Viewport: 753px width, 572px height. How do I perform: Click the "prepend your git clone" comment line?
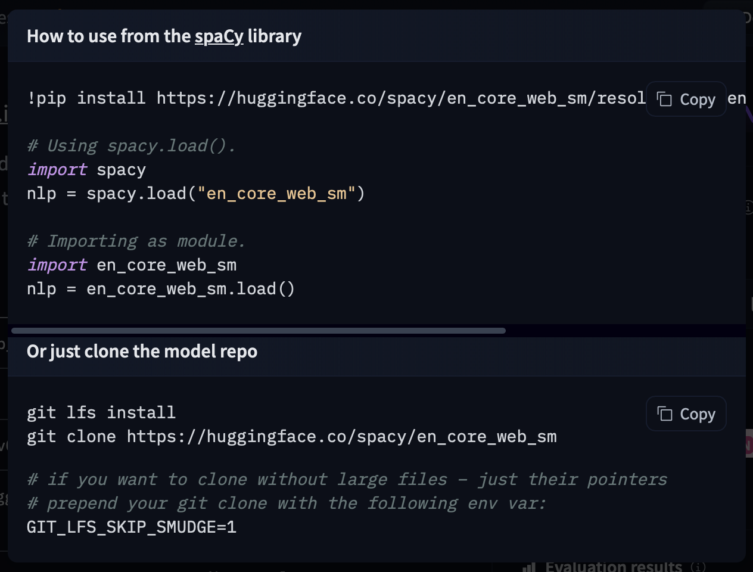(286, 503)
